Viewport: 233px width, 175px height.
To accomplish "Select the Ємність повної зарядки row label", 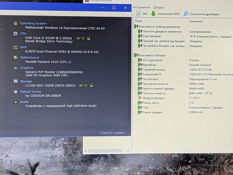I will (158, 89).
